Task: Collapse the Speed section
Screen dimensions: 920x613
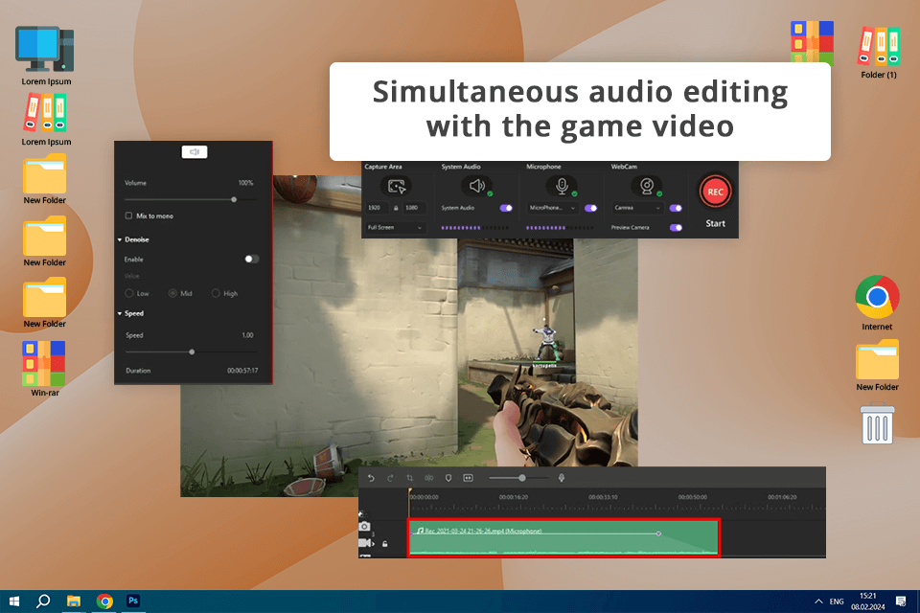Action: pyautogui.click(x=120, y=314)
